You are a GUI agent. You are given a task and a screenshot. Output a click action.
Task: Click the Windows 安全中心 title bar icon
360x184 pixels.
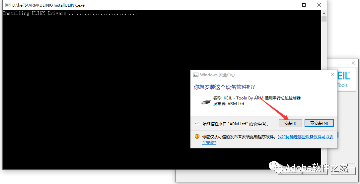[196, 75]
